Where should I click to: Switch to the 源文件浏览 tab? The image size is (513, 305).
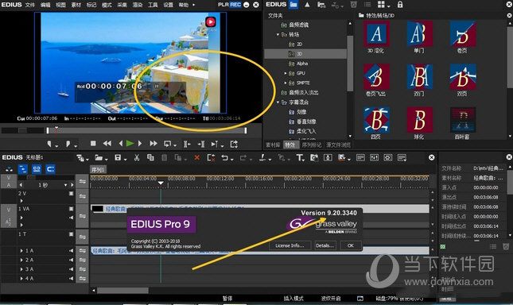[x=338, y=145]
